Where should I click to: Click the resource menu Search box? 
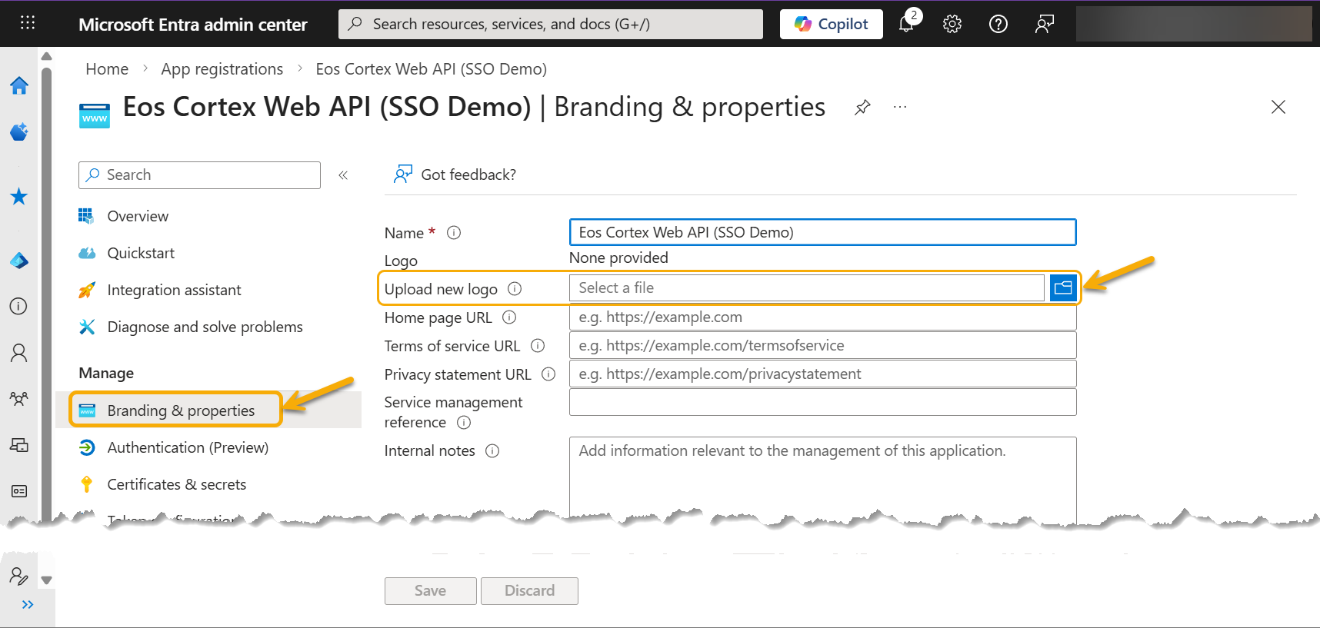(199, 175)
